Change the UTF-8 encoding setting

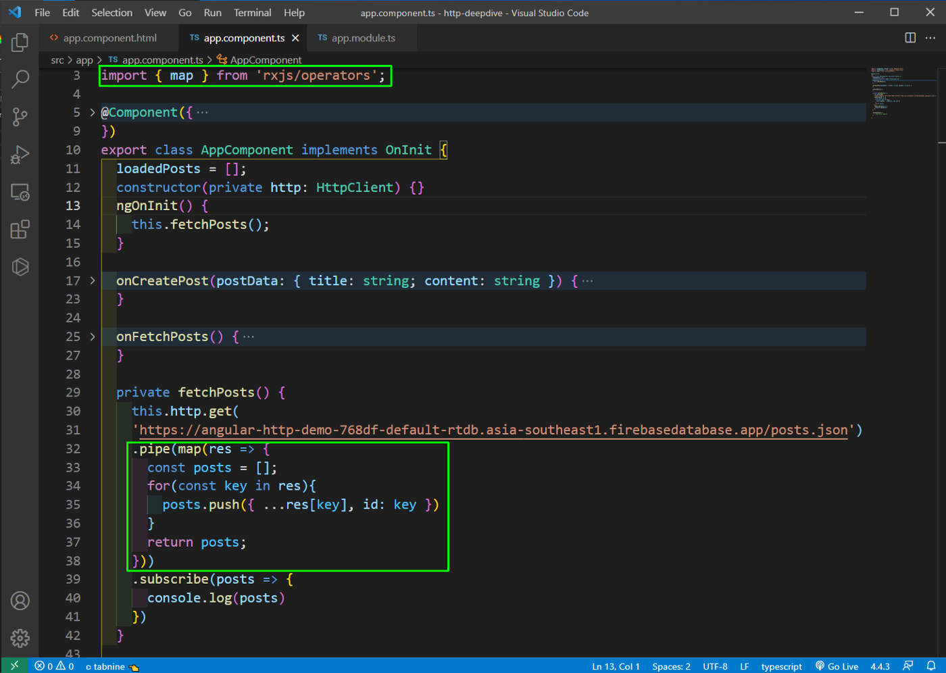click(715, 666)
